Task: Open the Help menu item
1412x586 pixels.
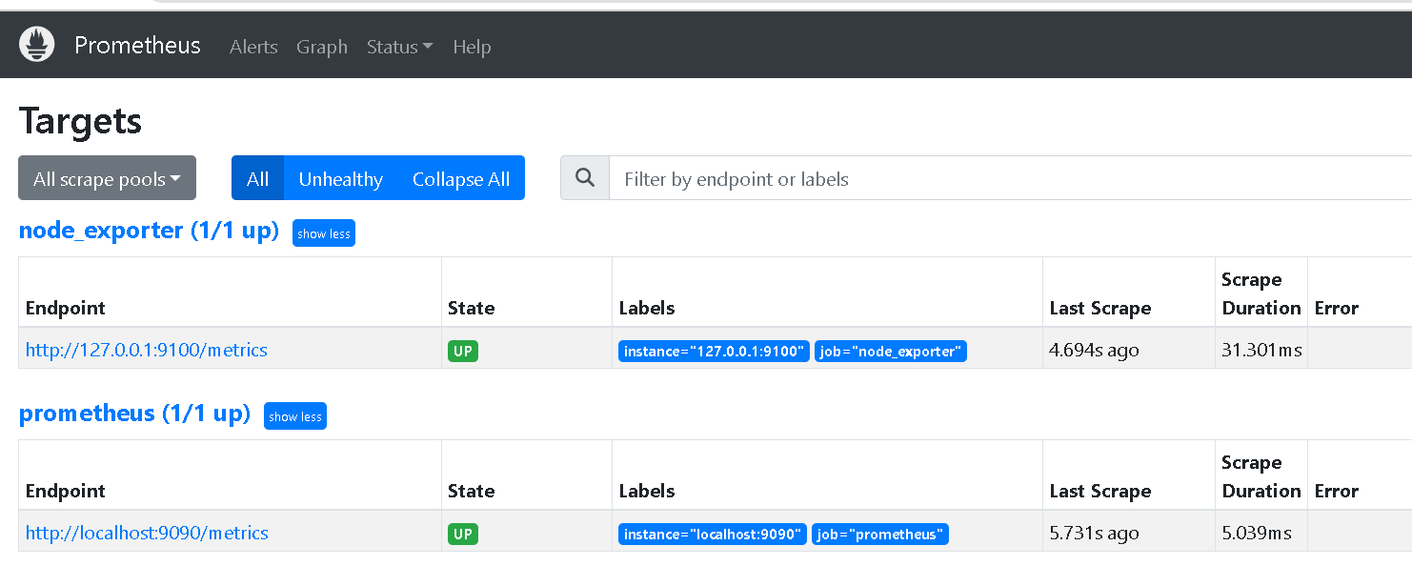Action: [472, 47]
